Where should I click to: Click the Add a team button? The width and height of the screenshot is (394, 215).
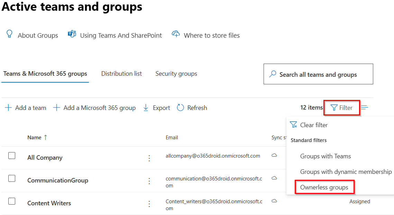25,107
